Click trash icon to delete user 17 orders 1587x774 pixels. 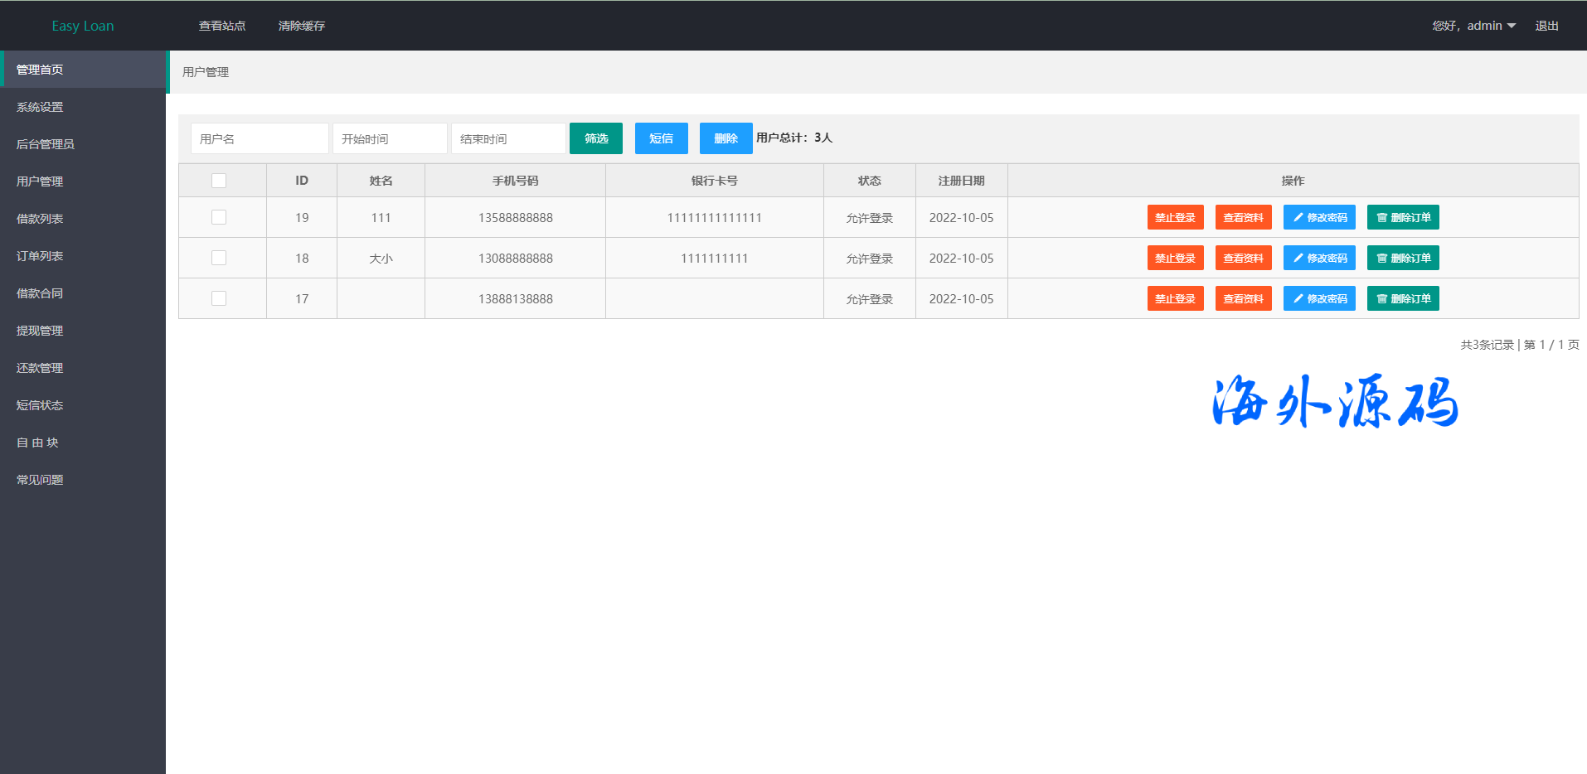(1381, 299)
